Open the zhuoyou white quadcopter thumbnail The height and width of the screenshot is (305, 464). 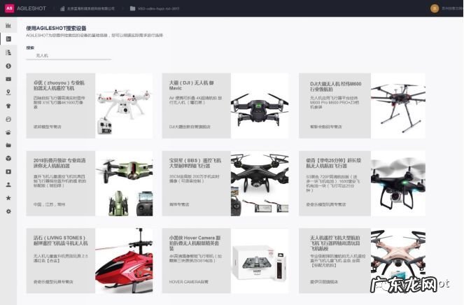(x=124, y=106)
